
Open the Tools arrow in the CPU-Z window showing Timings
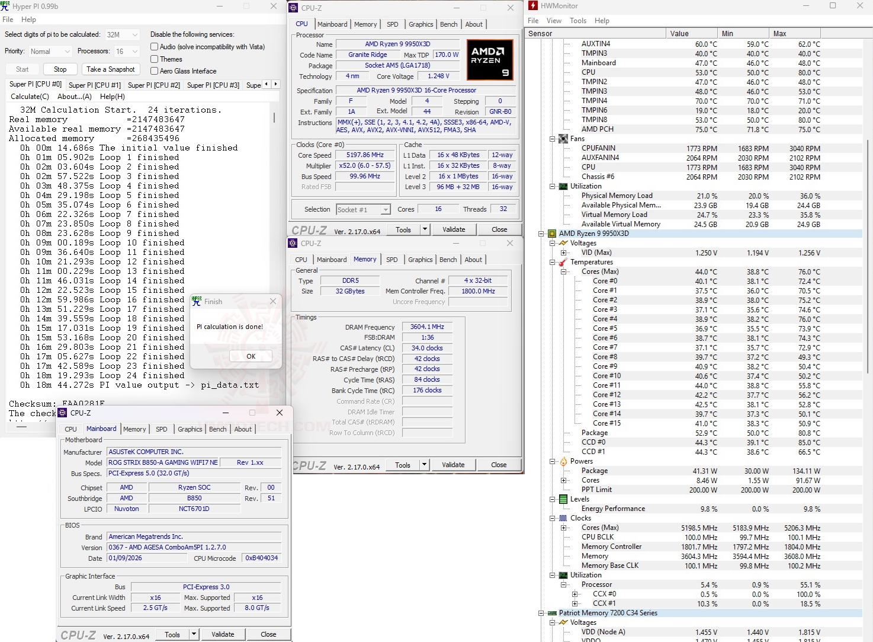[x=424, y=465]
